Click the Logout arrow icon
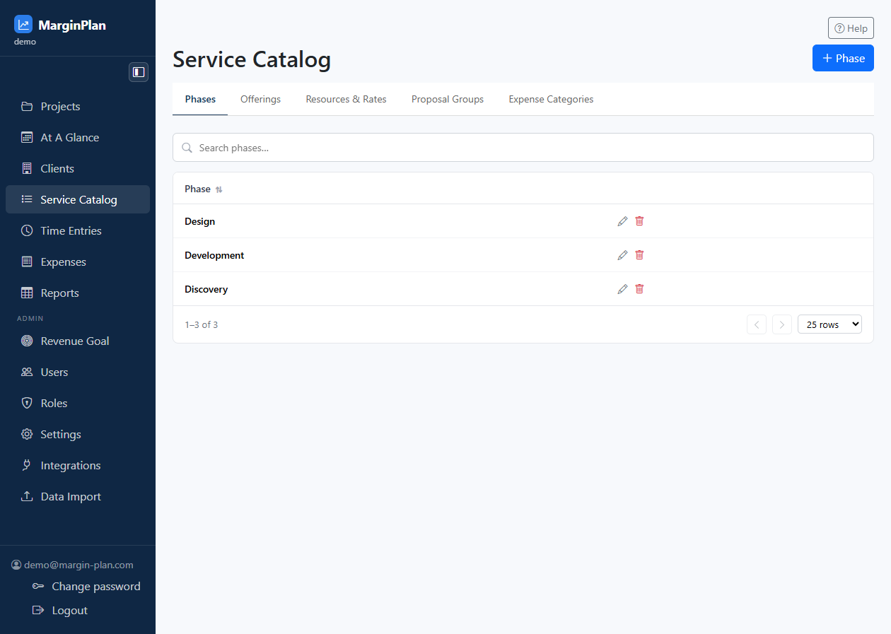The height and width of the screenshot is (634, 891). tap(38, 610)
